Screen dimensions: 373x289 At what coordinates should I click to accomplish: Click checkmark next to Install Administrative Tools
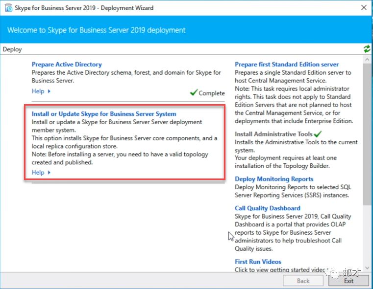(x=318, y=133)
